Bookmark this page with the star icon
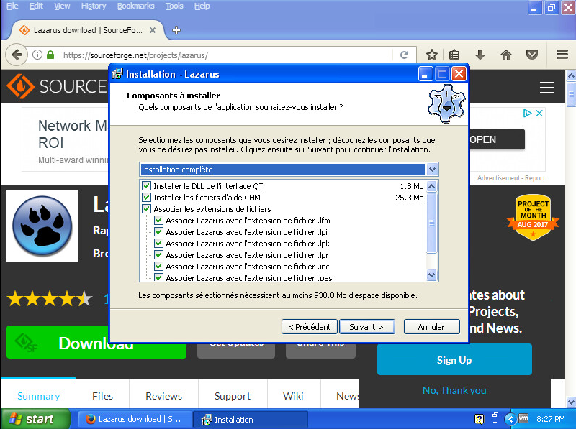 pos(431,55)
